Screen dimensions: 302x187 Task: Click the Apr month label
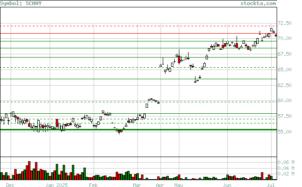pyautogui.click(x=160, y=185)
